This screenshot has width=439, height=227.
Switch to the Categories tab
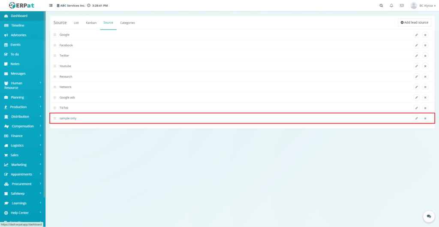(x=128, y=23)
